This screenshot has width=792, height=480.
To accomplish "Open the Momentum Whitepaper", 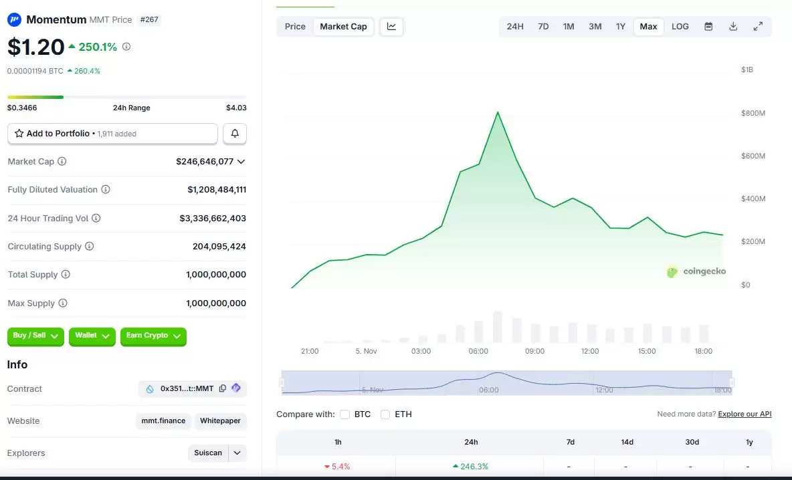I will (221, 421).
